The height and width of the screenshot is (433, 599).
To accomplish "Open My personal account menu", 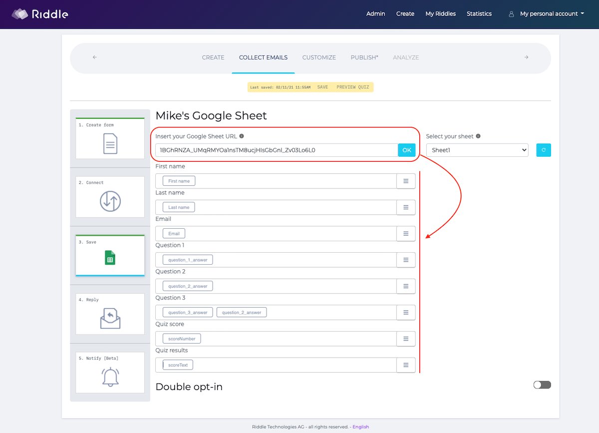I will (x=552, y=14).
